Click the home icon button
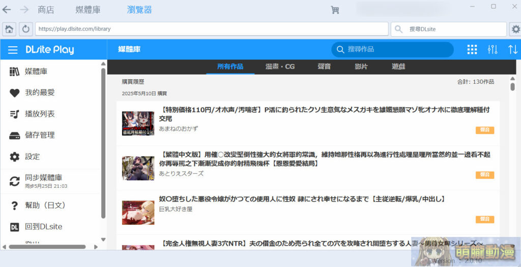The image size is (521, 267). tap(9, 29)
